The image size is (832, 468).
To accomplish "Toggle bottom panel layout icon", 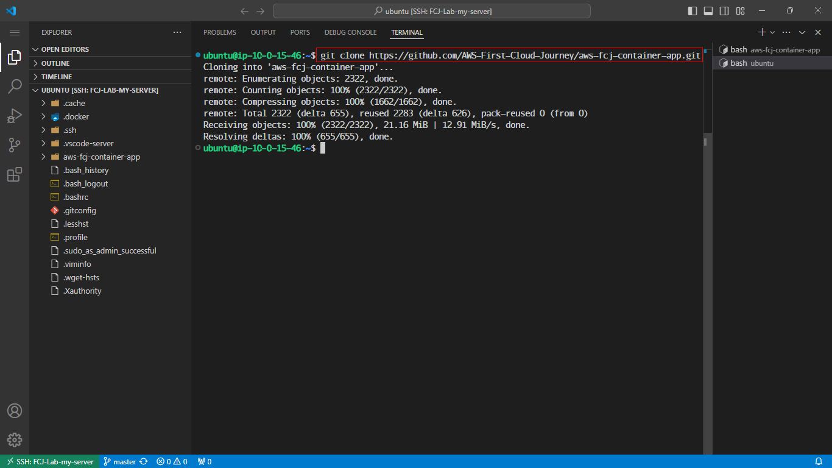I will point(708,11).
